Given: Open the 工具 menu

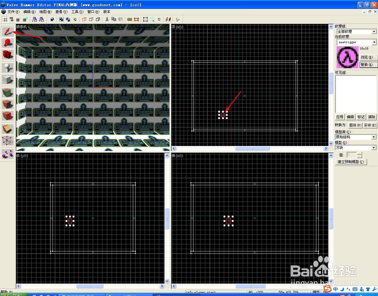Looking at the screenshot, I should tap(77, 12).
